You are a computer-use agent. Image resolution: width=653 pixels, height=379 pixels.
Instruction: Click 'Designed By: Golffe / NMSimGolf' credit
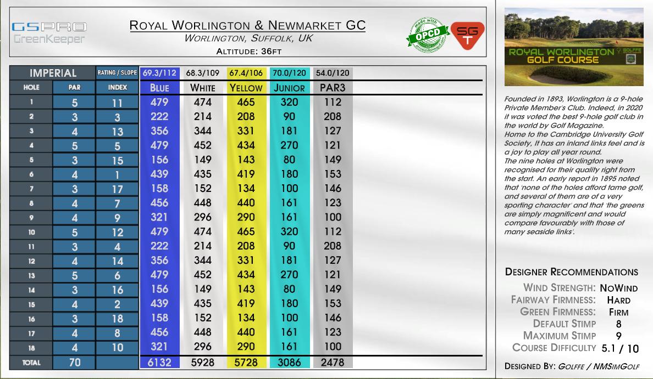pos(572,366)
